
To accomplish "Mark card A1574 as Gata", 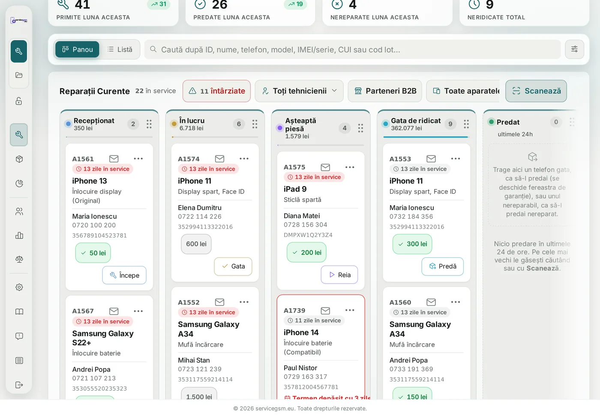I will pos(233,266).
